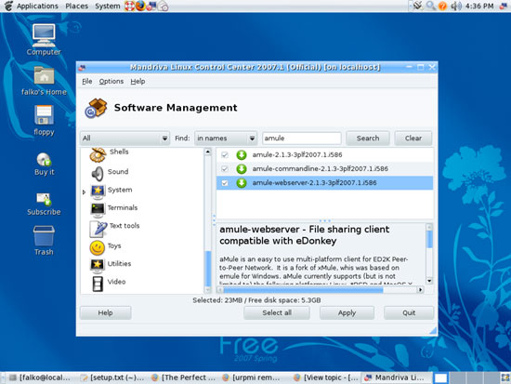Click the Text tools pen icon
The height and width of the screenshot is (384, 511).
pyautogui.click(x=98, y=229)
